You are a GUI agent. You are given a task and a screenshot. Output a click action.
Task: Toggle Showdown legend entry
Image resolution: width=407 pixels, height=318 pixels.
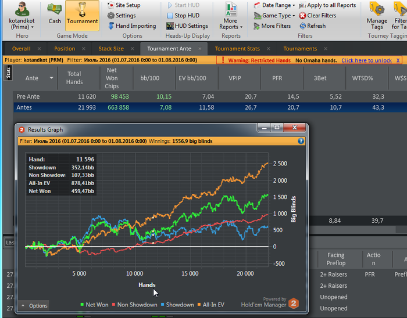pyautogui.click(x=177, y=305)
